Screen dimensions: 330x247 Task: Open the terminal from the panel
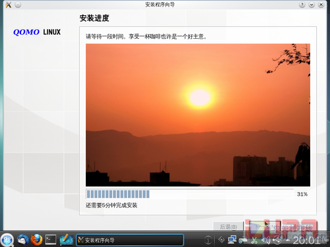pyautogui.click(x=51, y=240)
